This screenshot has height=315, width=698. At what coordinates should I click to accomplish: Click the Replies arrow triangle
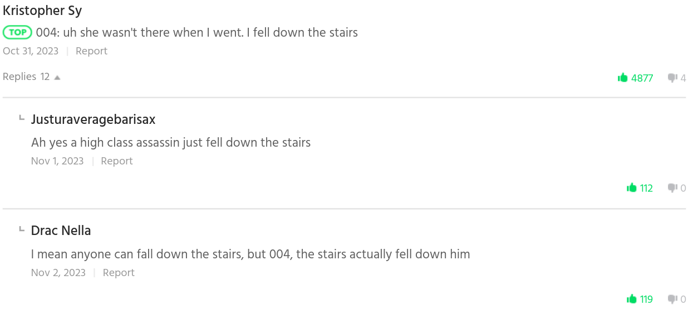[x=57, y=77]
